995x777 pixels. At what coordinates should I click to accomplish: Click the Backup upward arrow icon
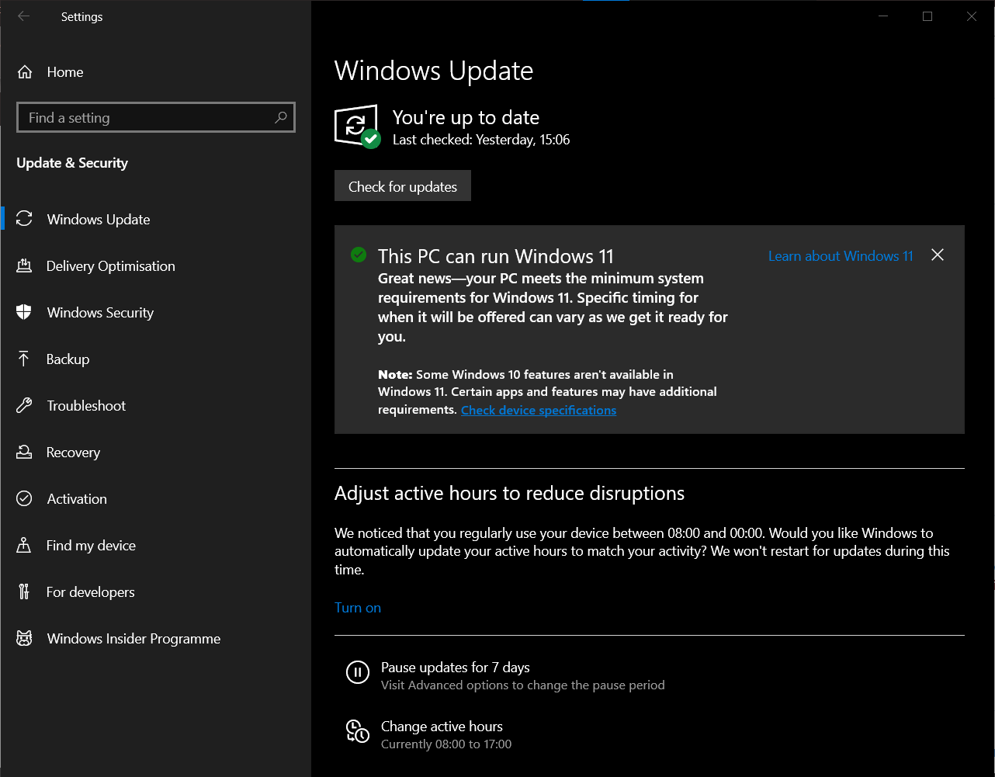click(x=24, y=359)
